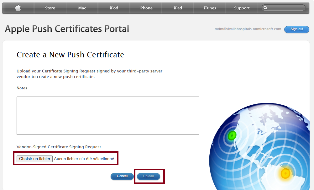Click the search magnifier icon

[265, 8]
